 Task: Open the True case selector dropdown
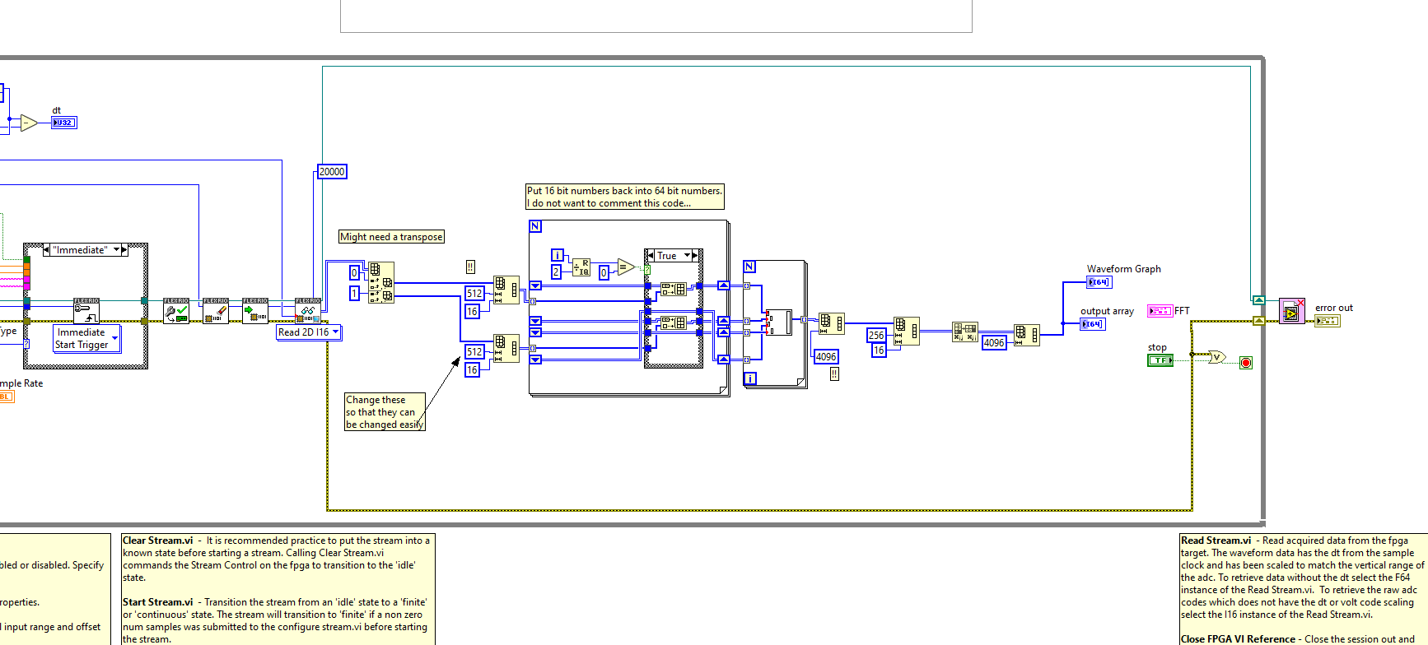point(688,256)
